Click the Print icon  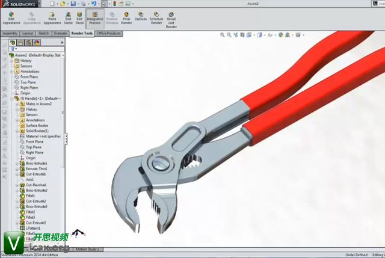84,4
